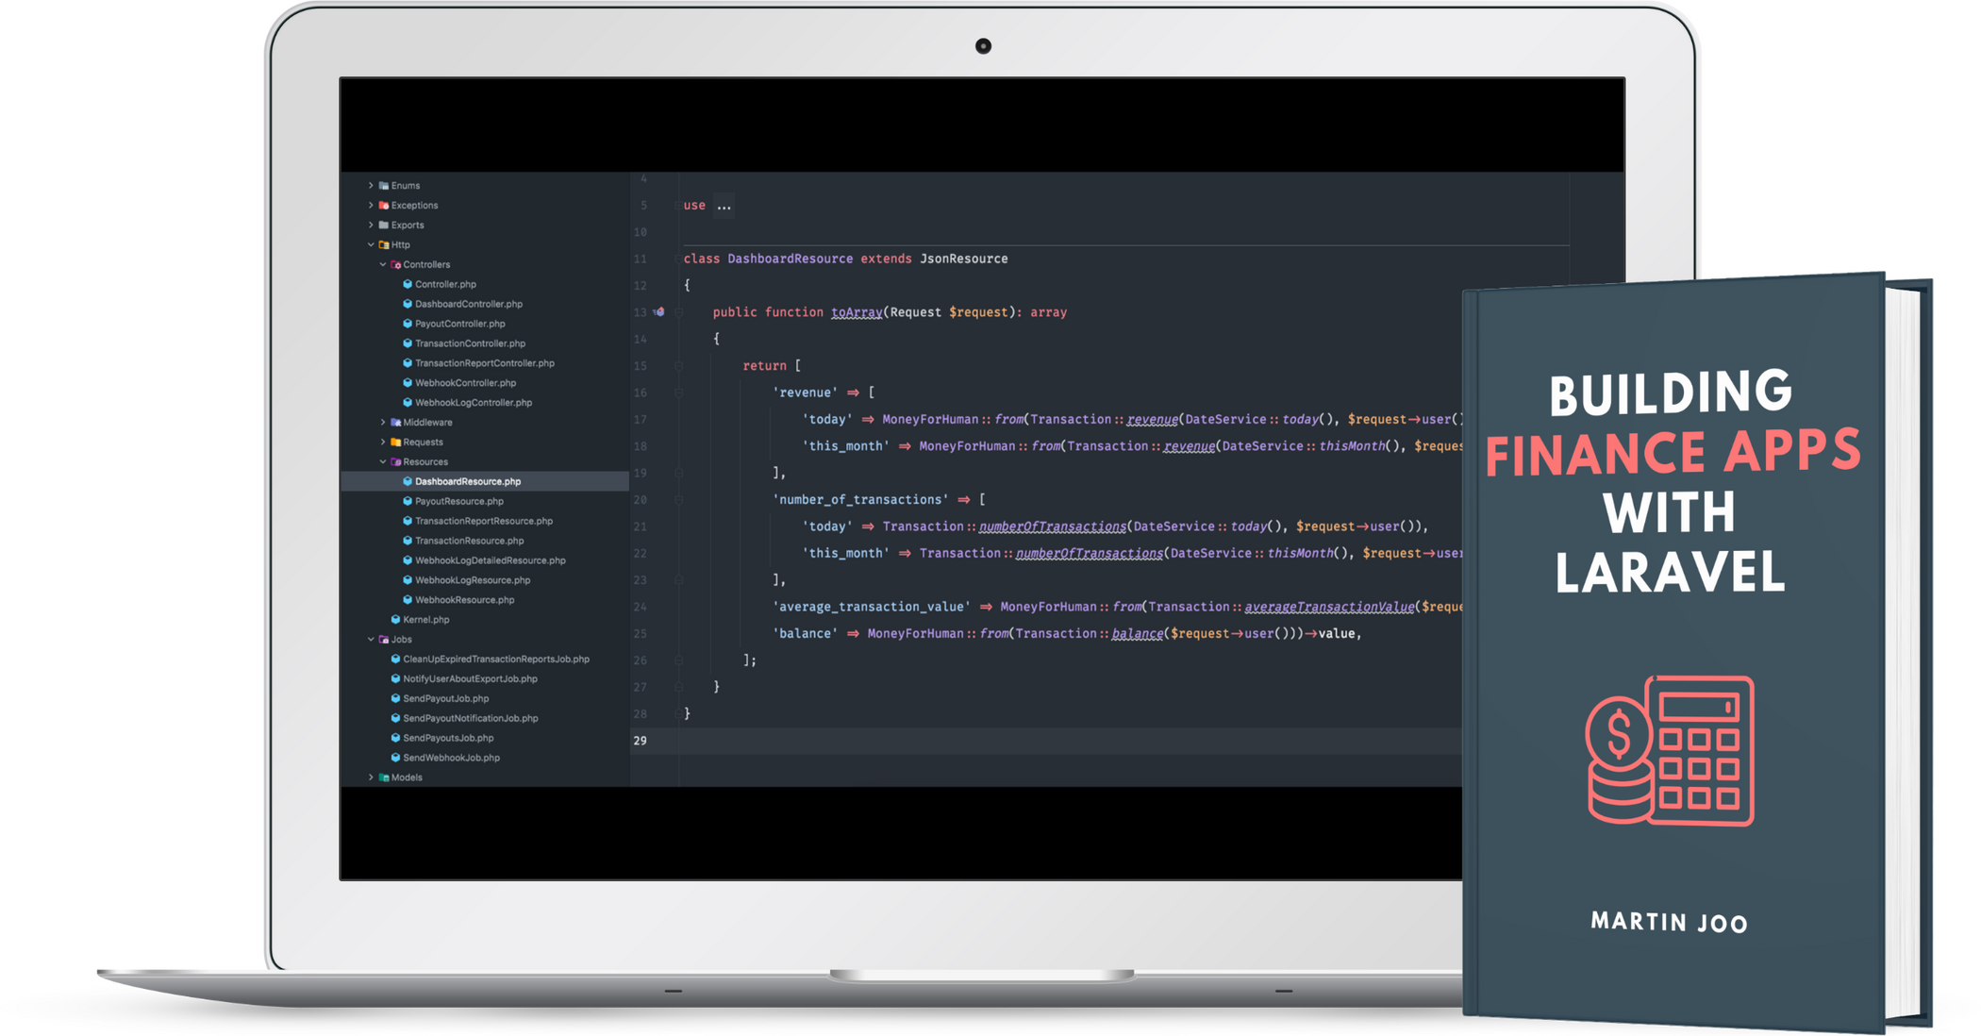The width and height of the screenshot is (1981, 1036).
Task: Click the toArray method name
Action: [x=856, y=312]
